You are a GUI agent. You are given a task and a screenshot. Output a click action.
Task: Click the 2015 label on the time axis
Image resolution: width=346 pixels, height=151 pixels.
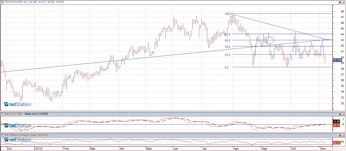click(x=38, y=149)
